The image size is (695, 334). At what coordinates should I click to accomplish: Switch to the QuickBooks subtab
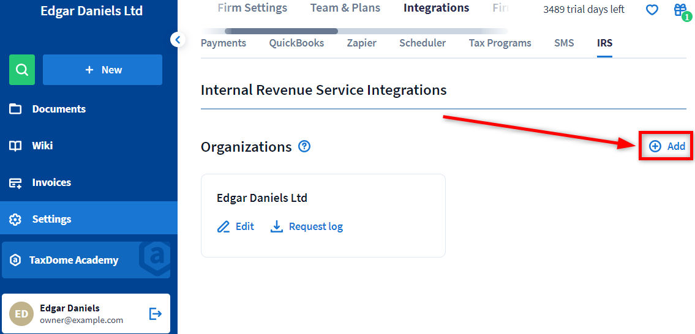point(296,43)
